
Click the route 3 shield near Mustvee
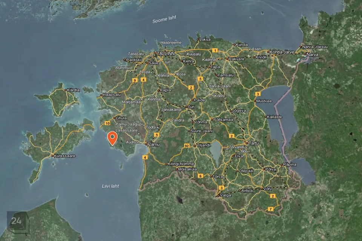click(x=258, y=94)
